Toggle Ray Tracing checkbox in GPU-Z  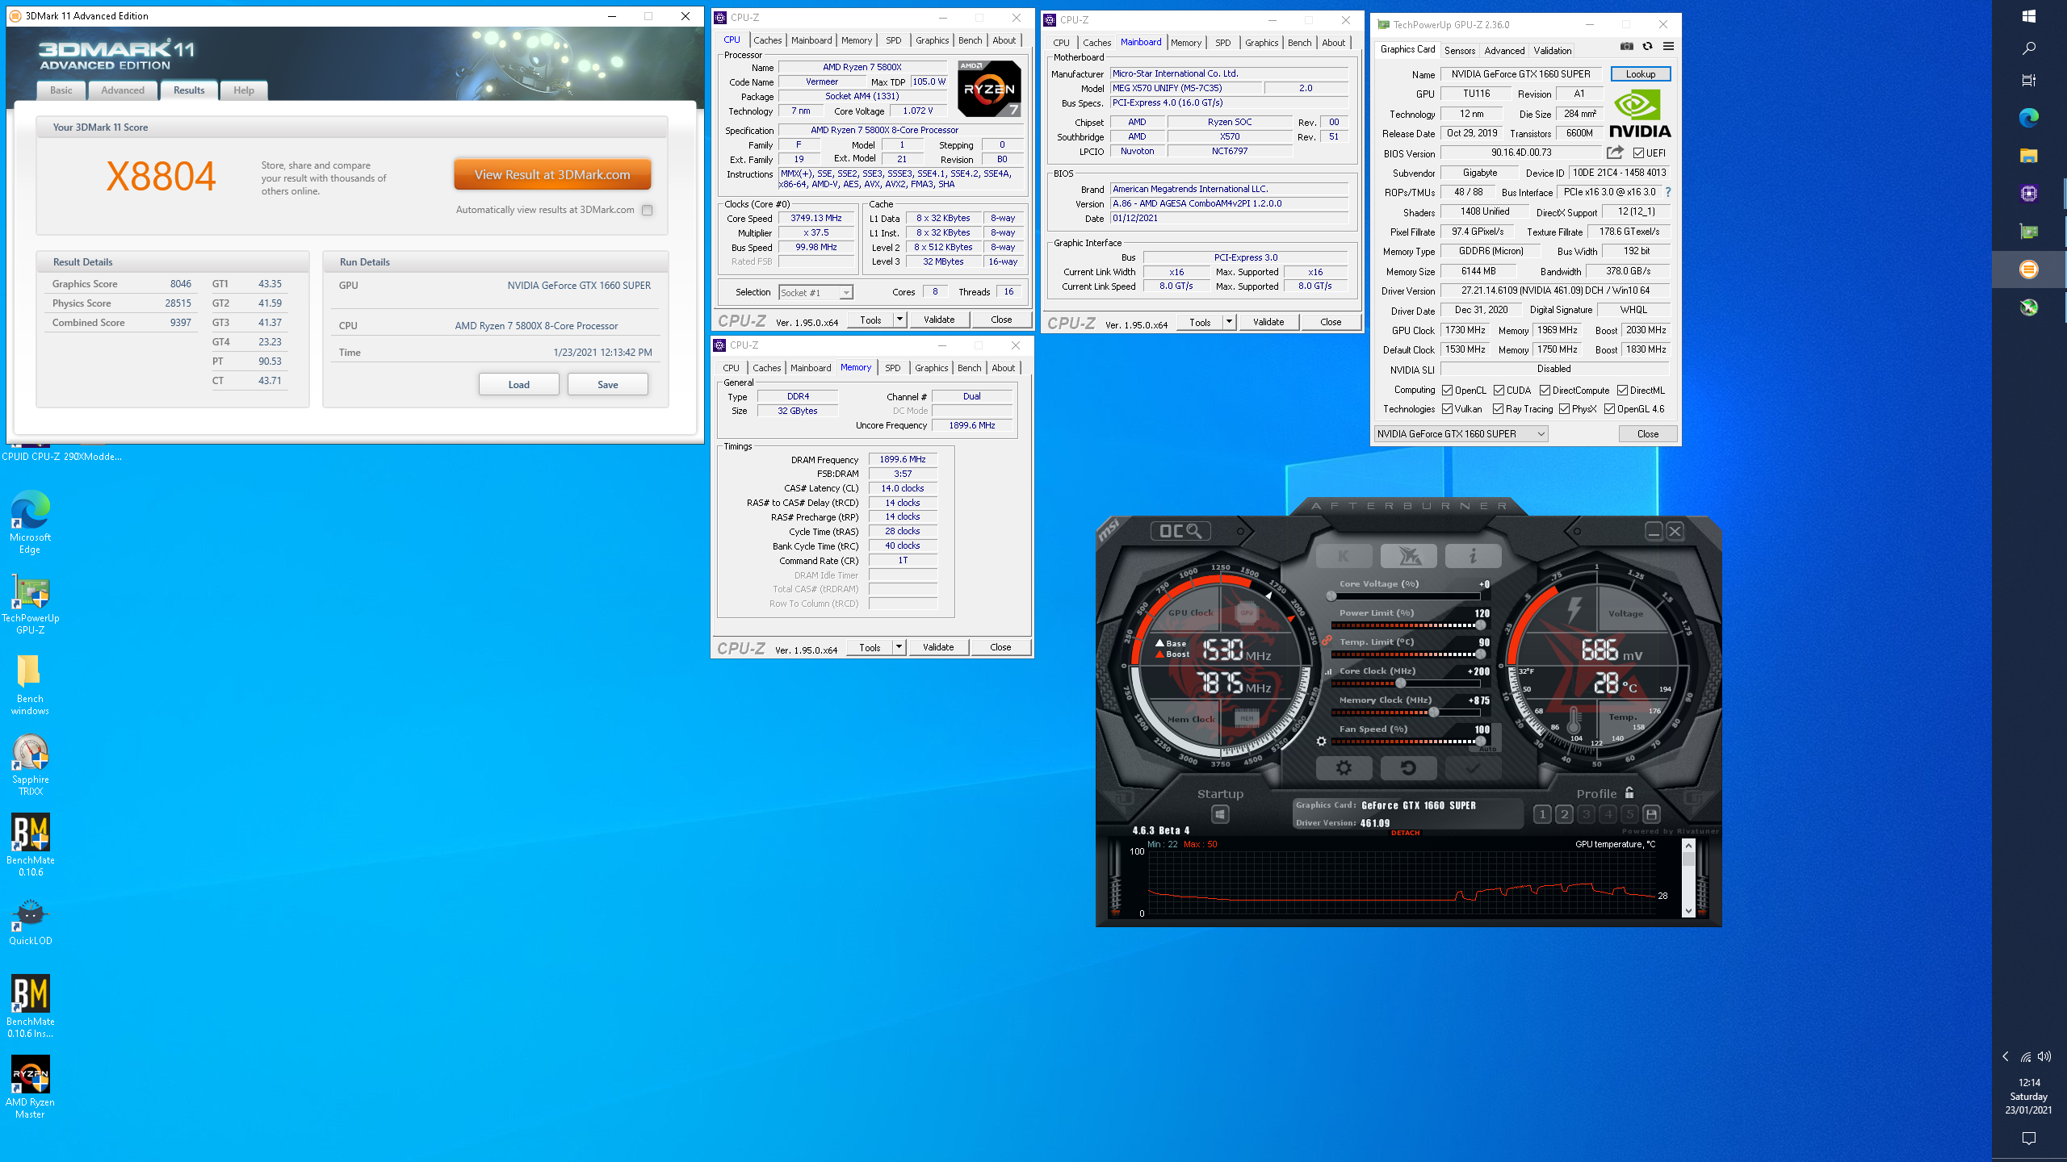[x=1499, y=409]
